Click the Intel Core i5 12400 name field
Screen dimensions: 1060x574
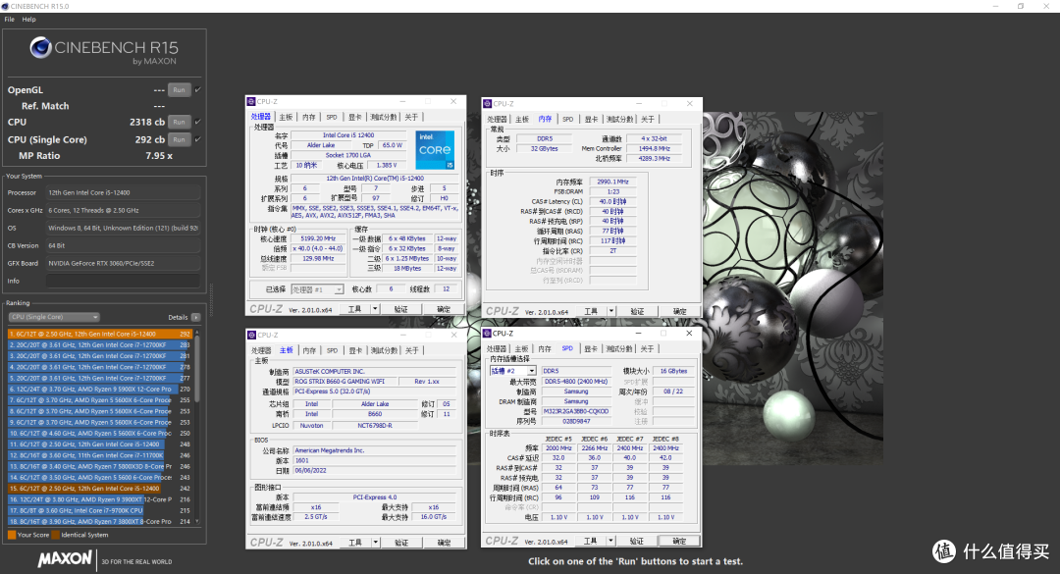click(348, 135)
